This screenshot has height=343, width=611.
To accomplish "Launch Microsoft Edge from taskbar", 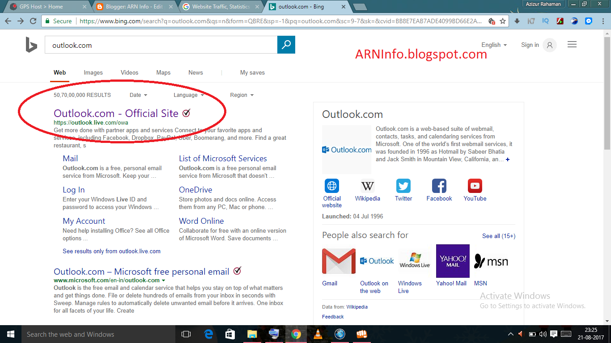I will pos(208,334).
